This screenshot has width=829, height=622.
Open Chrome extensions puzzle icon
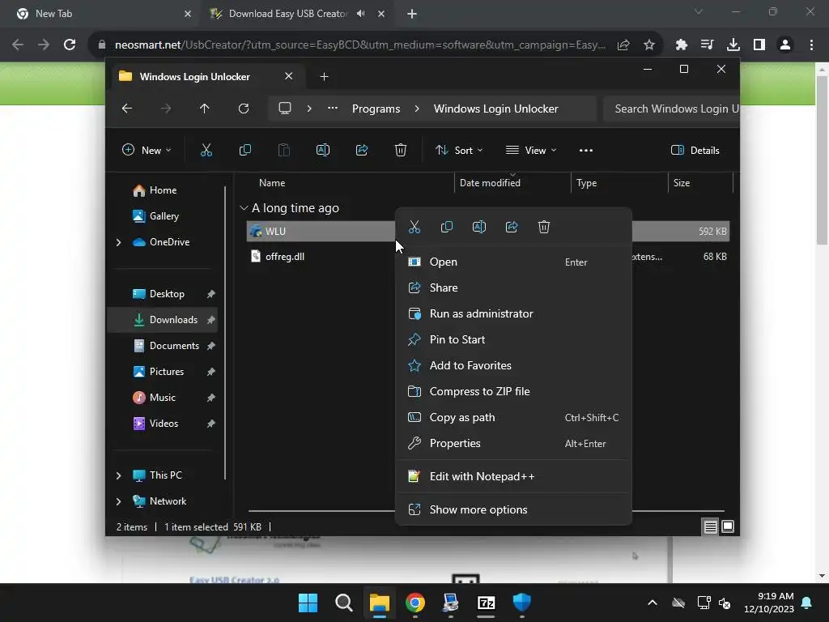tap(682, 45)
